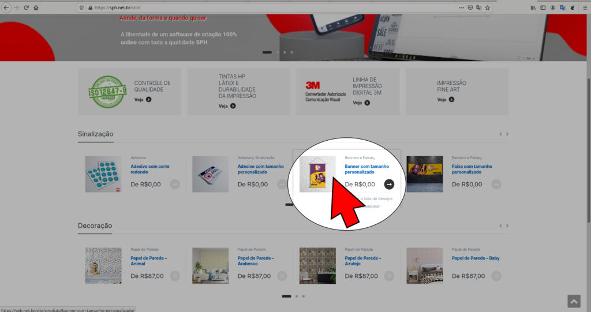Show next Sinalização products with right chevron
The width and height of the screenshot is (591, 312).
(507, 134)
